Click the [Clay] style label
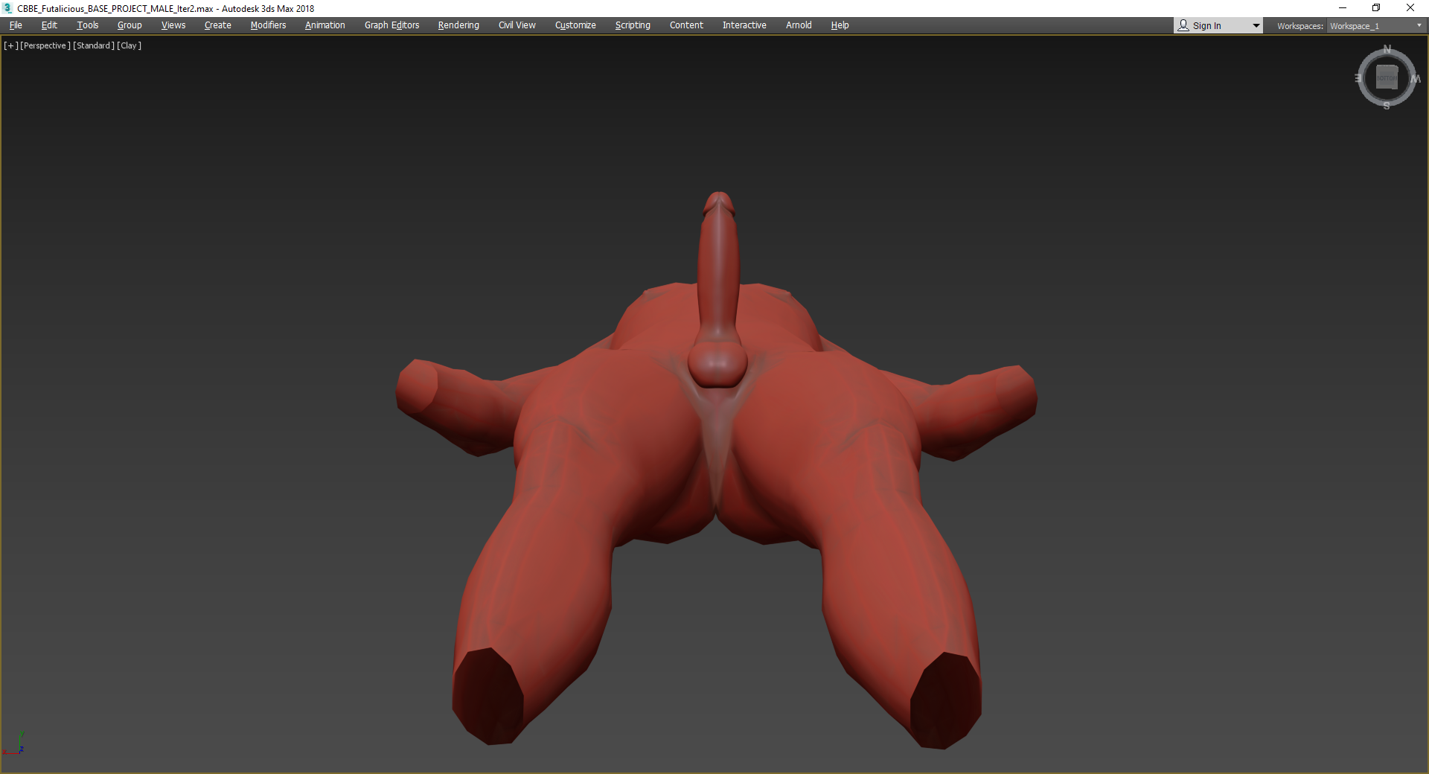1429x774 pixels. click(130, 46)
